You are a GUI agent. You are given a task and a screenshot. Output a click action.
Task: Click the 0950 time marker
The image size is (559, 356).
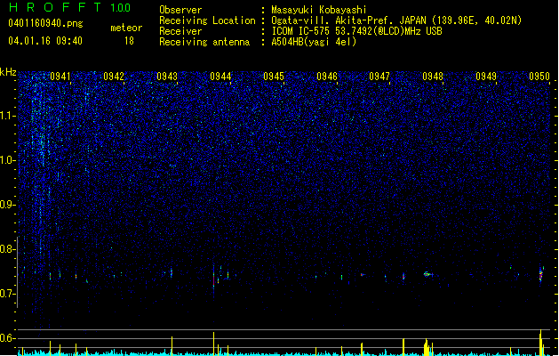[x=539, y=77]
